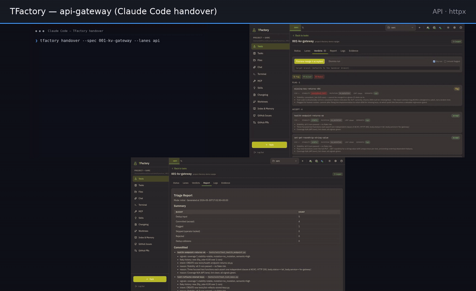Click the Dedup input row in summary table

point(257,217)
